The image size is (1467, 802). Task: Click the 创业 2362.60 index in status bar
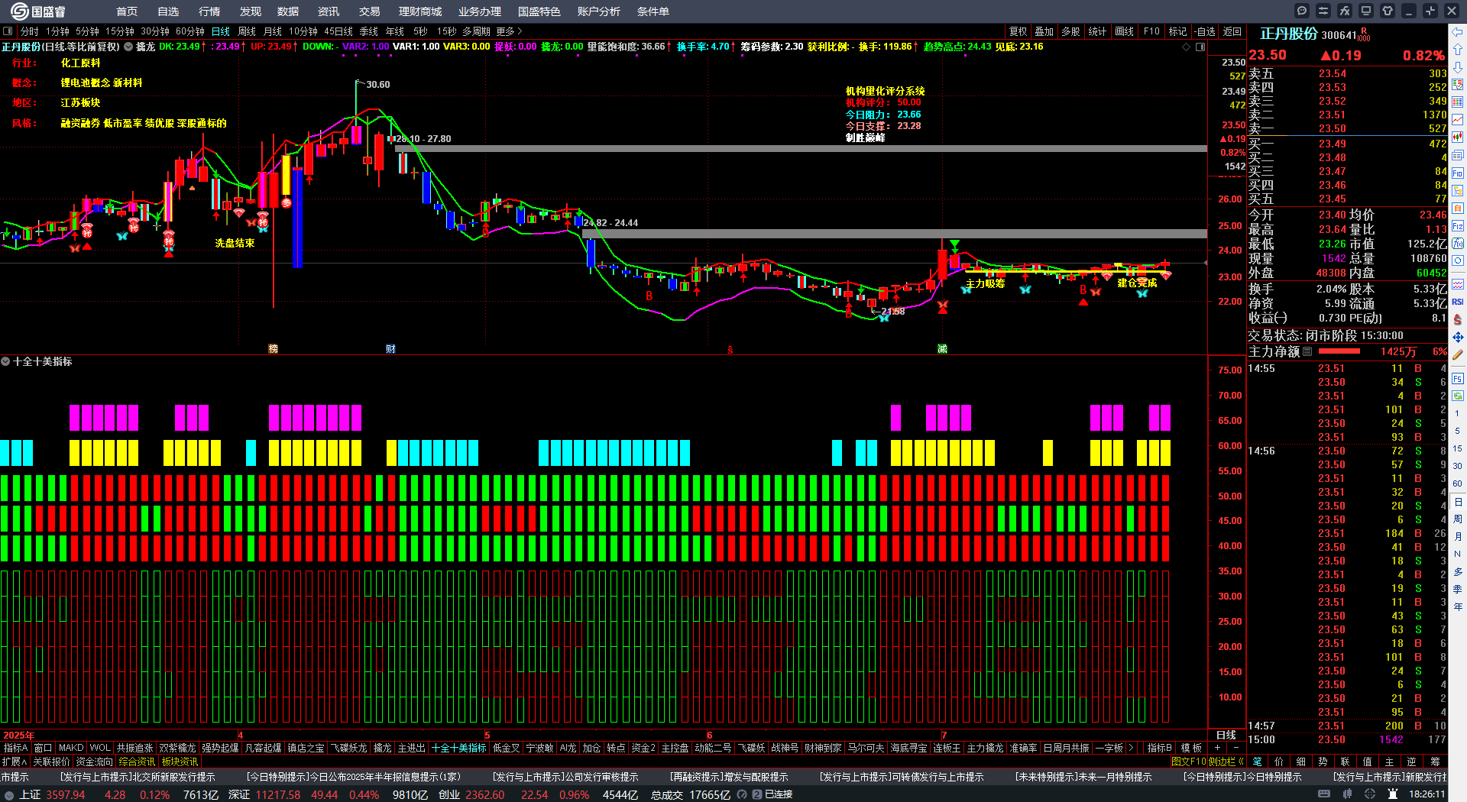point(471,794)
